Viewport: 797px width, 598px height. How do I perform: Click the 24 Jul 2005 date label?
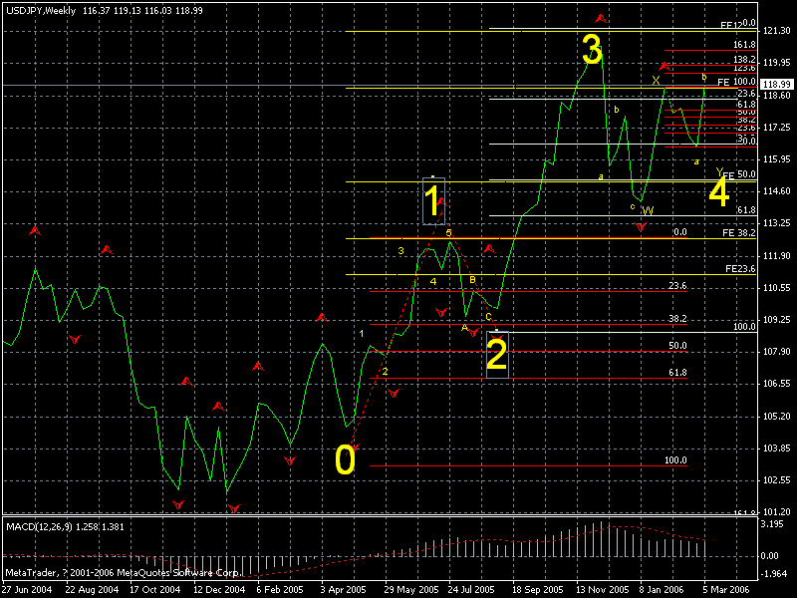click(471, 590)
